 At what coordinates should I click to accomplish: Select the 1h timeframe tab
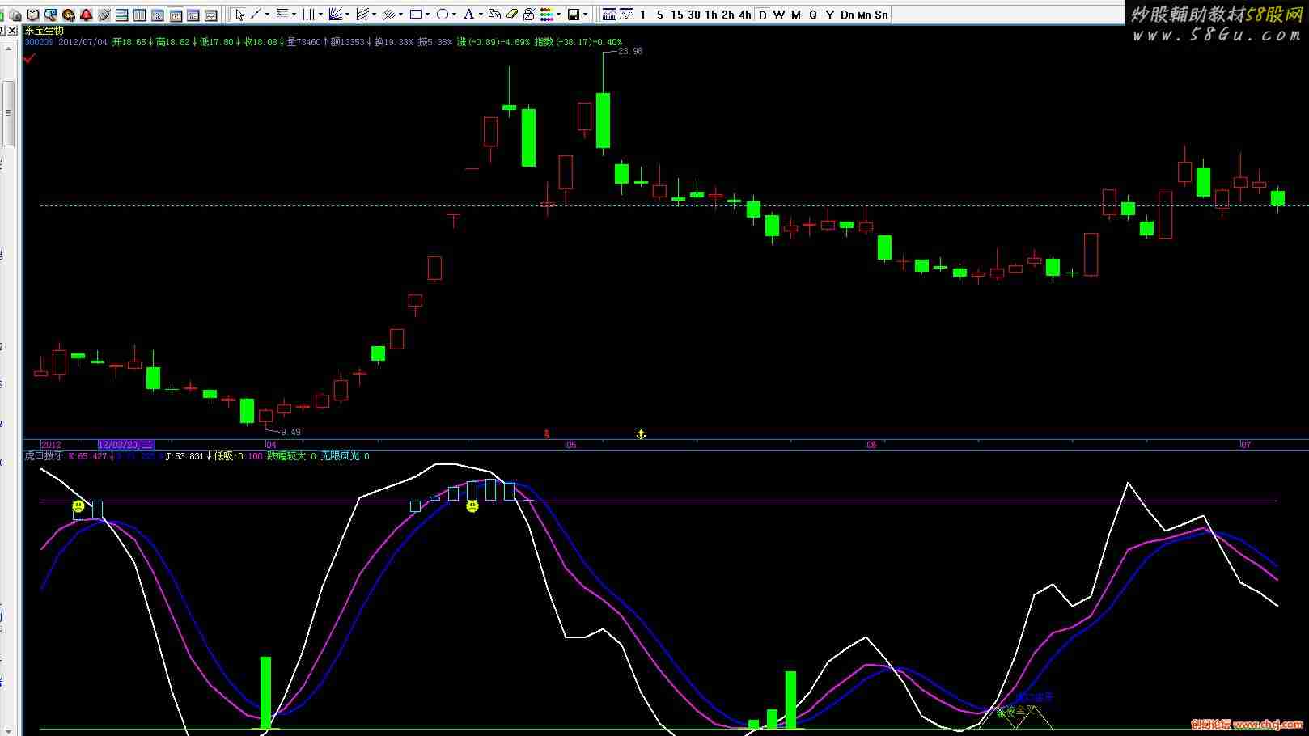(x=711, y=15)
